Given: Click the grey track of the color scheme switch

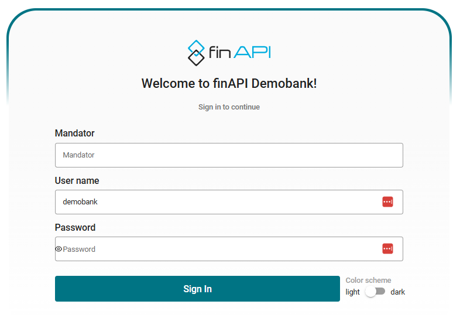Looking at the screenshot, I should 381,292.
